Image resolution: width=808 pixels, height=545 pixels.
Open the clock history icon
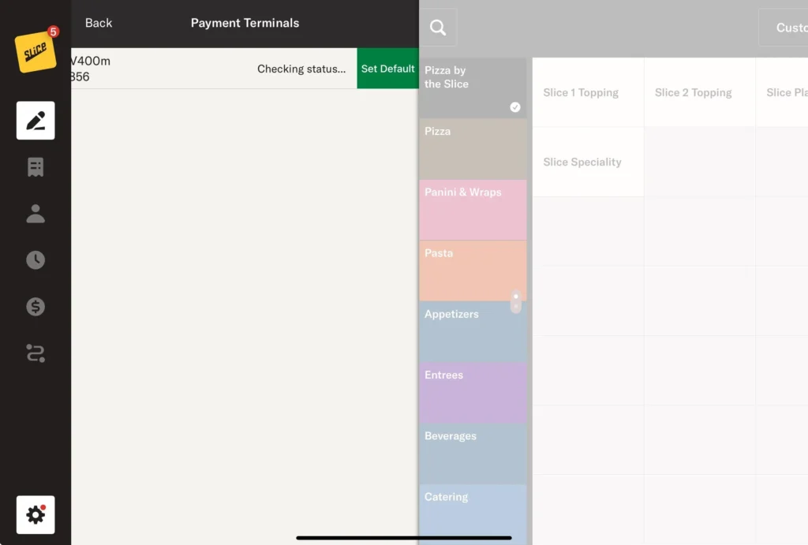tap(36, 260)
